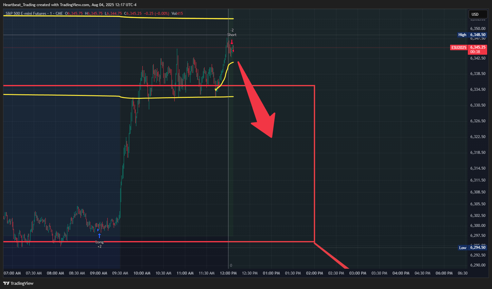Click the 6,318.50 price axis label
The image size is (492, 289).
point(478,153)
